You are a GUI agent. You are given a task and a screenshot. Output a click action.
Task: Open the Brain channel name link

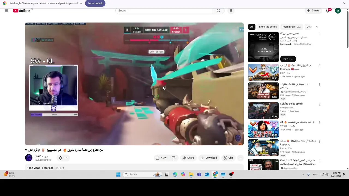click(x=41, y=156)
